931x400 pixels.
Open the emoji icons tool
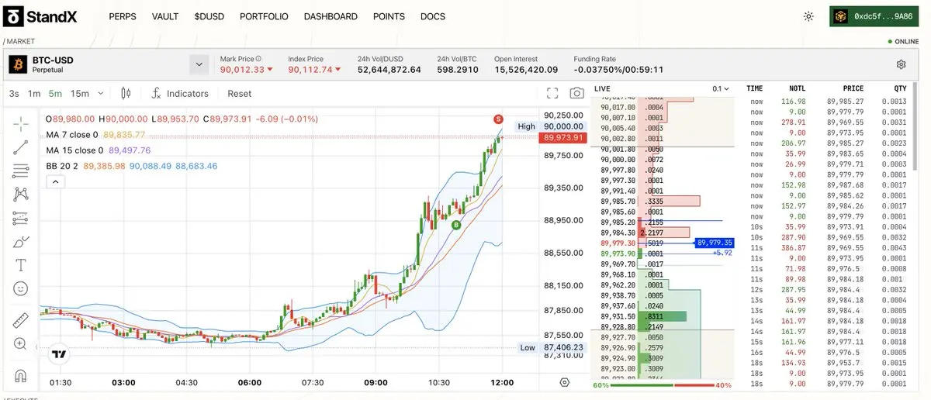(x=21, y=288)
